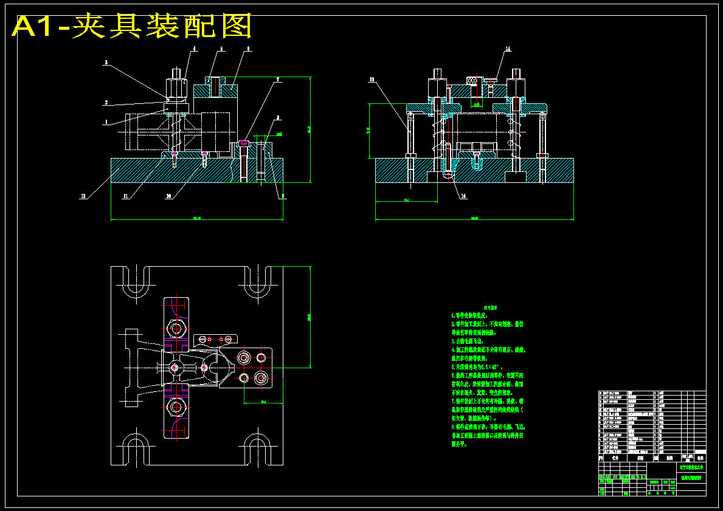Image resolution: width=723 pixels, height=511 pixels.
Task: Click technical requirement line number 5
Action: pyautogui.click(x=476, y=367)
